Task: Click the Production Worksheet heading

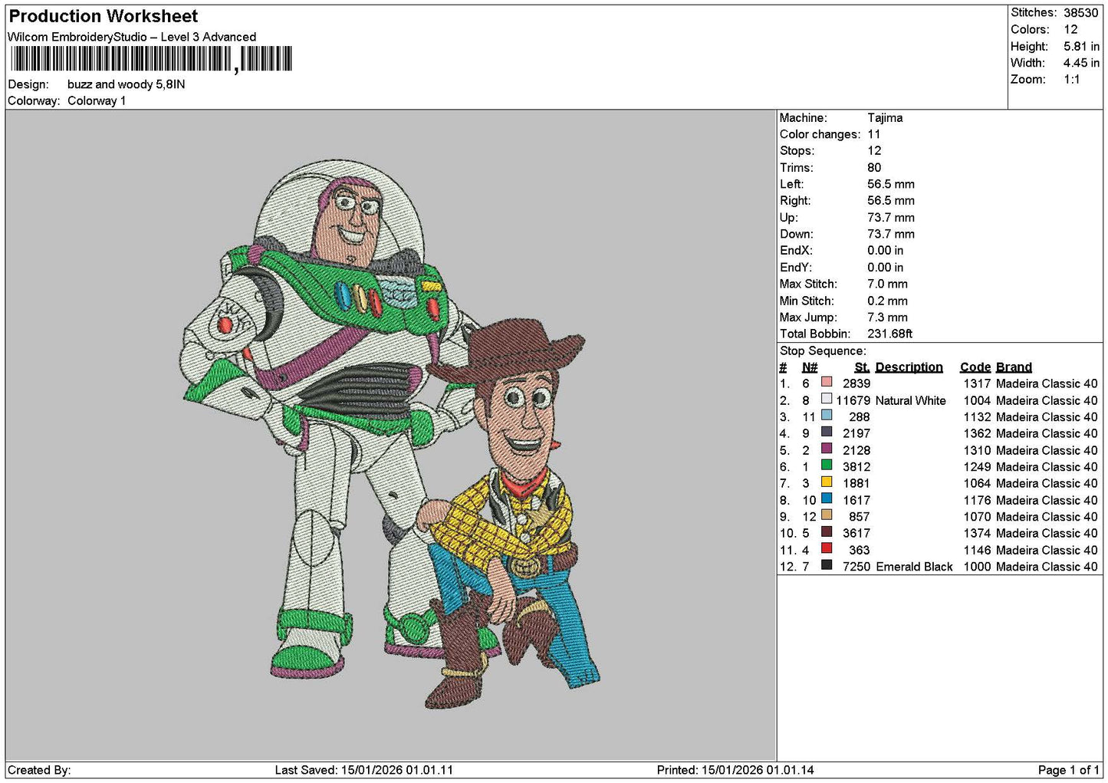Action: [104, 16]
